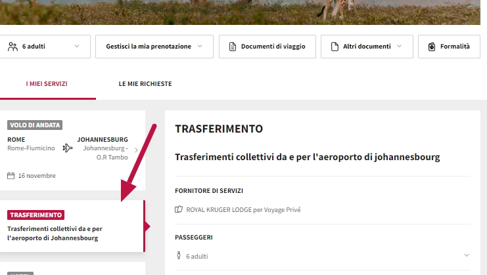
Task: Click the Documenti di viaggio document icon
Action: coord(232,47)
